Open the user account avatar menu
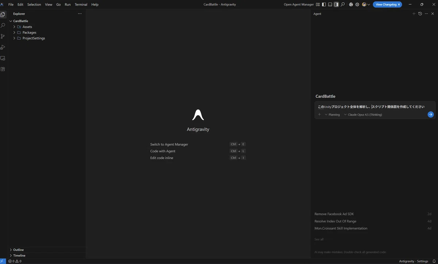438x264 pixels. click(x=366, y=4)
